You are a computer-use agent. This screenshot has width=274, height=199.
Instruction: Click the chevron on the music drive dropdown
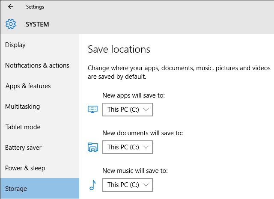pyautogui.click(x=146, y=185)
